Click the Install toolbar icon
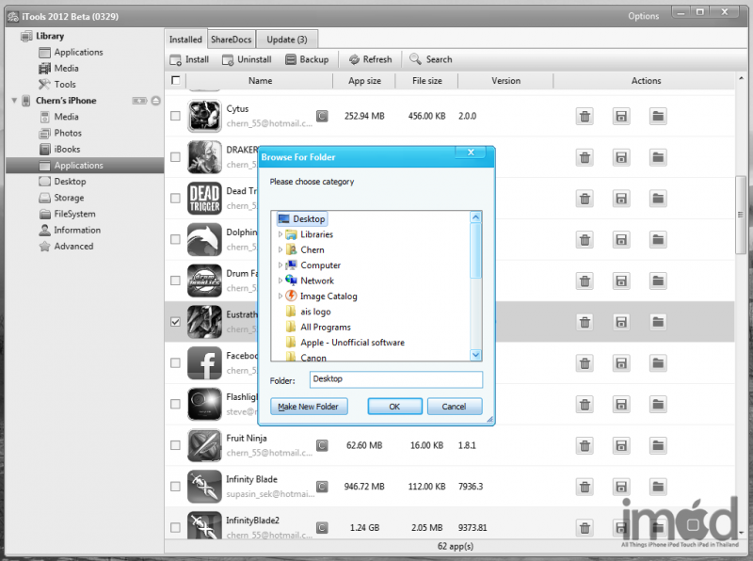The height and width of the screenshot is (561, 753). 176,59
